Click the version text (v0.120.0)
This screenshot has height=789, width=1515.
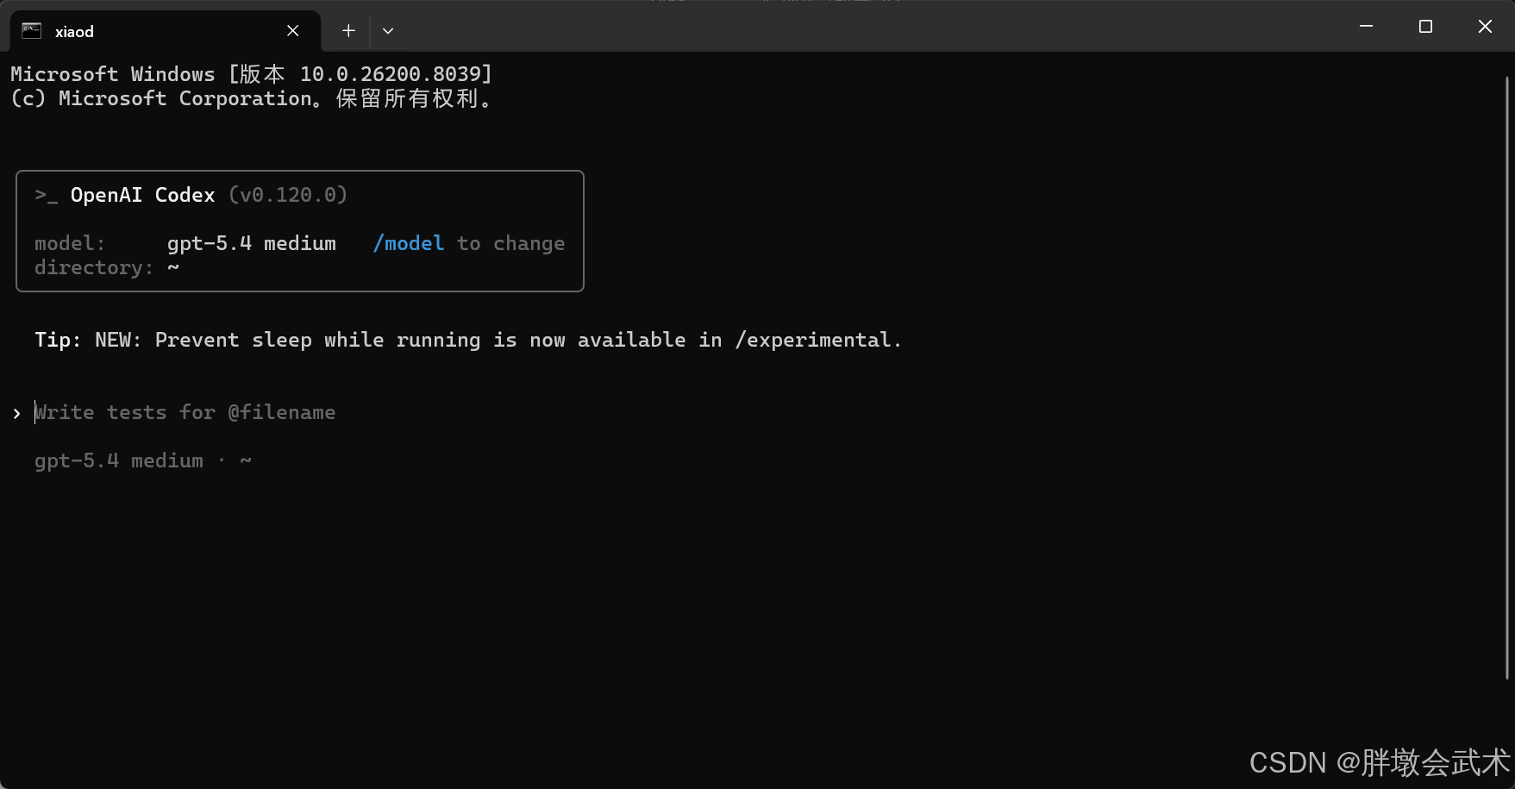[x=288, y=195]
